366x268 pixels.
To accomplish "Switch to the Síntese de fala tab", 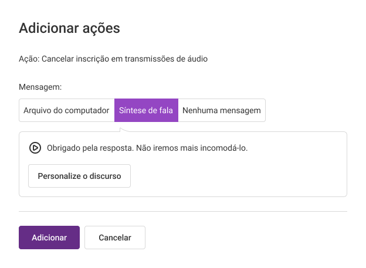I will pos(146,110).
